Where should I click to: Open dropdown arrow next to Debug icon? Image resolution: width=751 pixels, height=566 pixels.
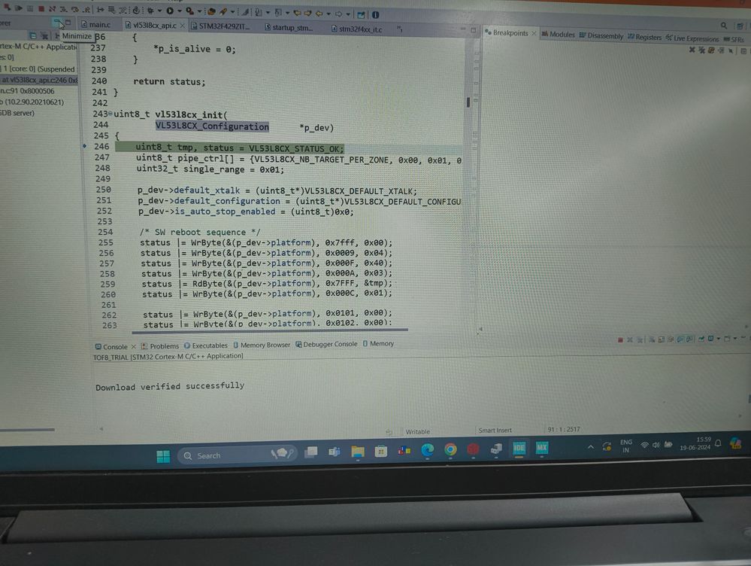[x=159, y=11]
